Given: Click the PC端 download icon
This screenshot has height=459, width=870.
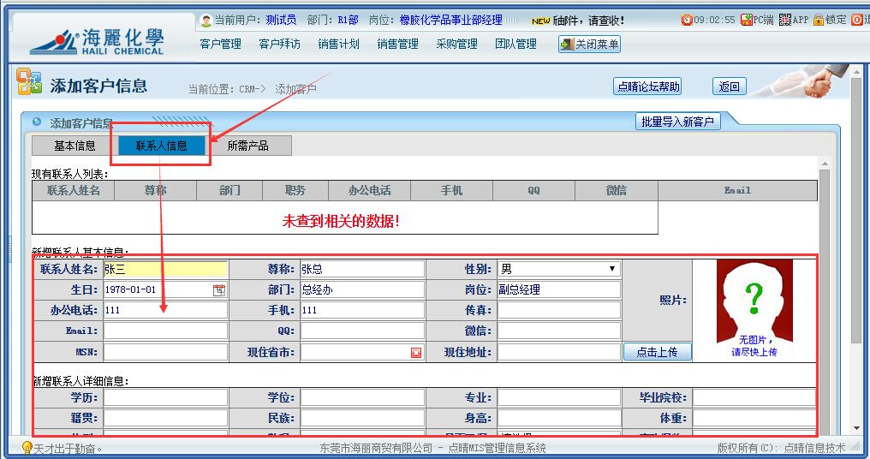Looking at the screenshot, I should coord(746,20).
